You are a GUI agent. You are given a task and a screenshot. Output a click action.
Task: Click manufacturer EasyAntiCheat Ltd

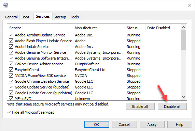click(x=90, y=70)
